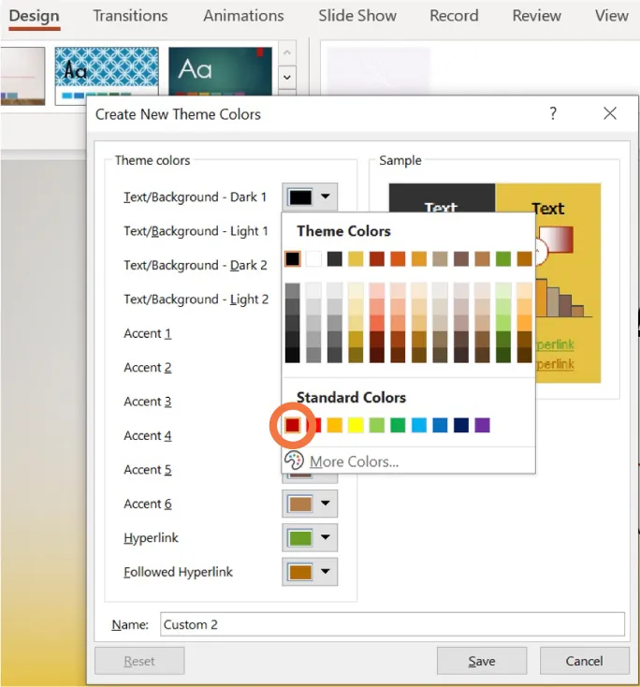This screenshot has height=687, width=640.
Task: Switch to the Transitions ribbon tab
Action: [130, 16]
